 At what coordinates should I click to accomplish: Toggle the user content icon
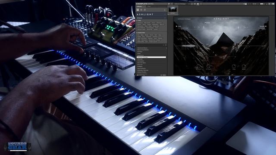pos(165,10)
